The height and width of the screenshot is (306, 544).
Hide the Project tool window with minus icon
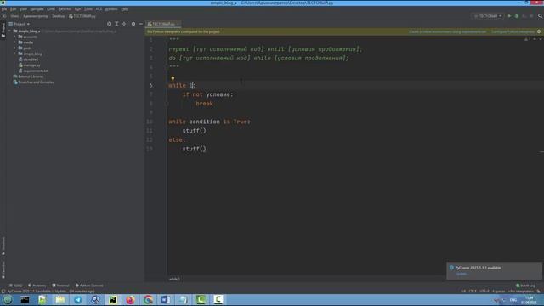pos(141,24)
